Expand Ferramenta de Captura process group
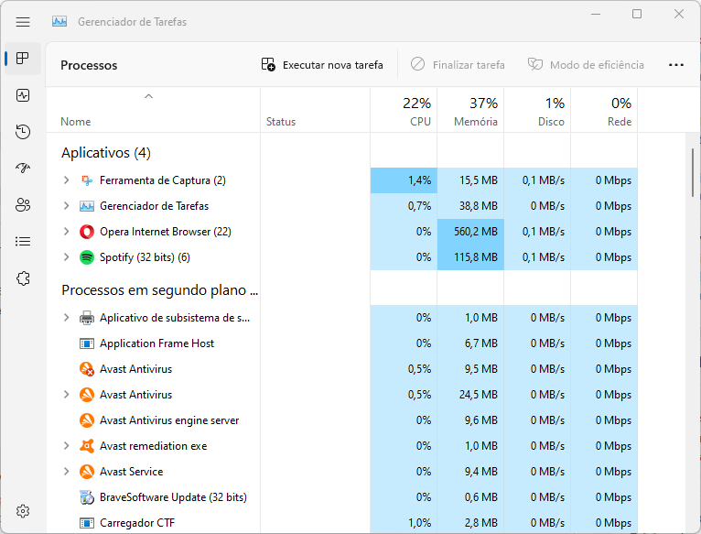 [x=66, y=180]
